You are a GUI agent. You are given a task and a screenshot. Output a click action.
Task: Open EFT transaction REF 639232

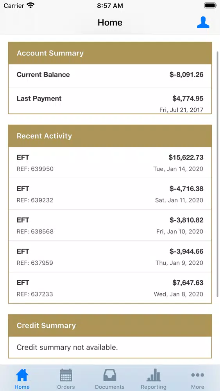(110, 194)
